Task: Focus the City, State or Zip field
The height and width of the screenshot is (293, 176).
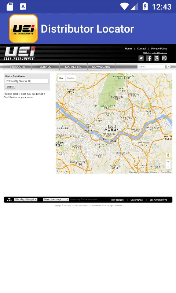Action: click(x=27, y=81)
